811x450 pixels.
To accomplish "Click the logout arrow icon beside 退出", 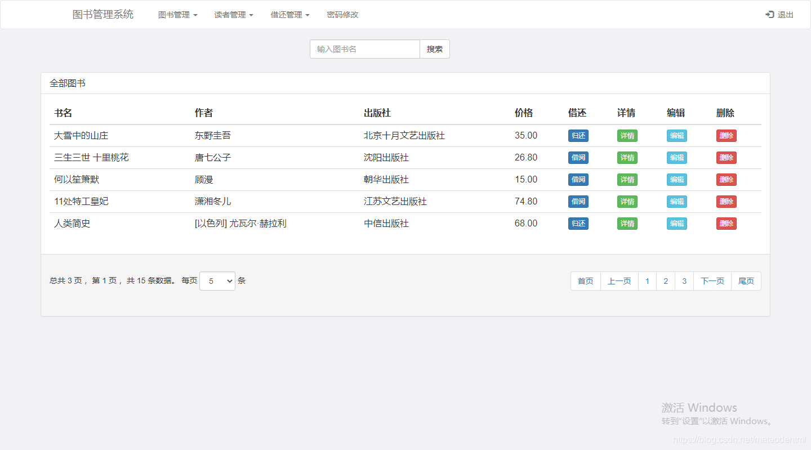I will pyautogui.click(x=769, y=15).
